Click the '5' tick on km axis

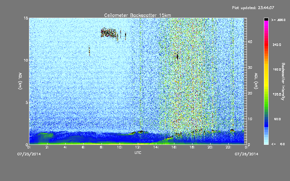click(x=27, y=102)
